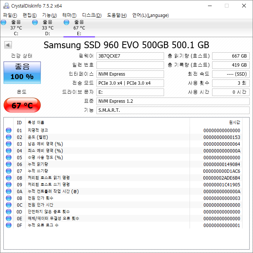Open the 언어(L)(Language) menu
Viewport: 253px width, 253px height.
pyautogui.click(x=151, y=15)
